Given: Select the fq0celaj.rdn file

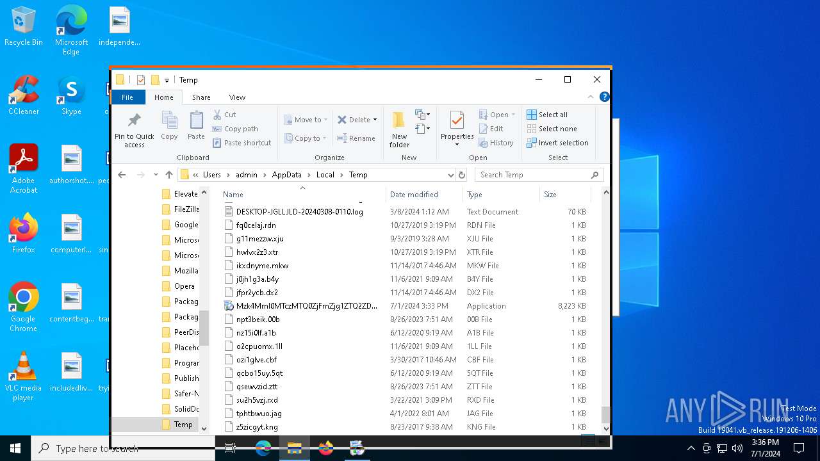Looking at the screenshot, I should pos(256,225).
